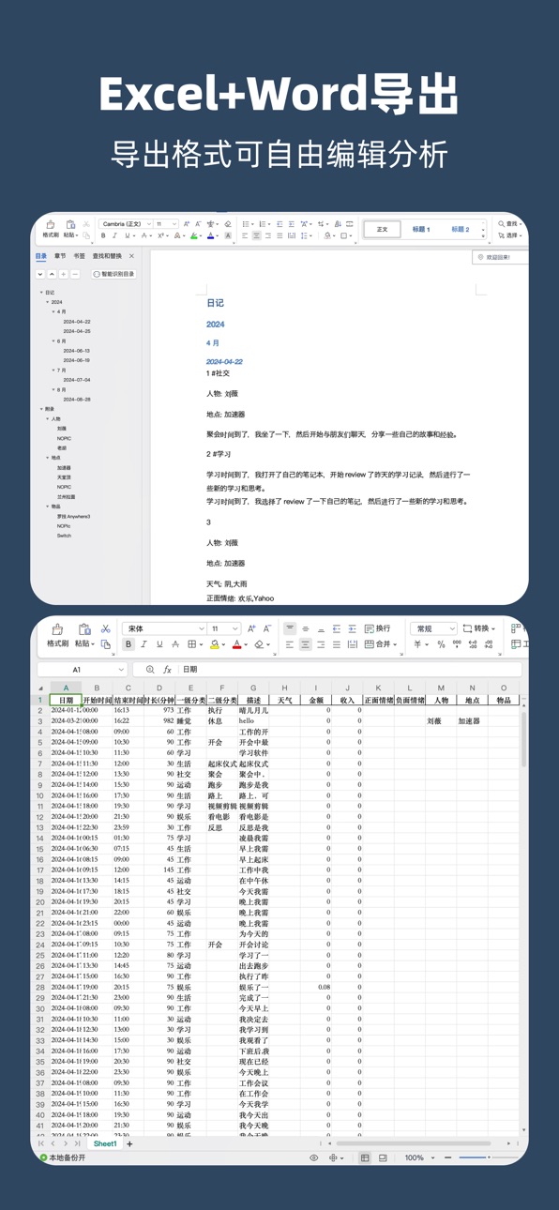Toggle underline in the Excel toolbar
Image resolution: width=559 pixels, height=1210 pixels.
159,644
